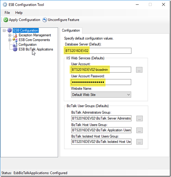Click the Exception Management document icon
The height and width of the screenshot is (177, 171).
15,35
